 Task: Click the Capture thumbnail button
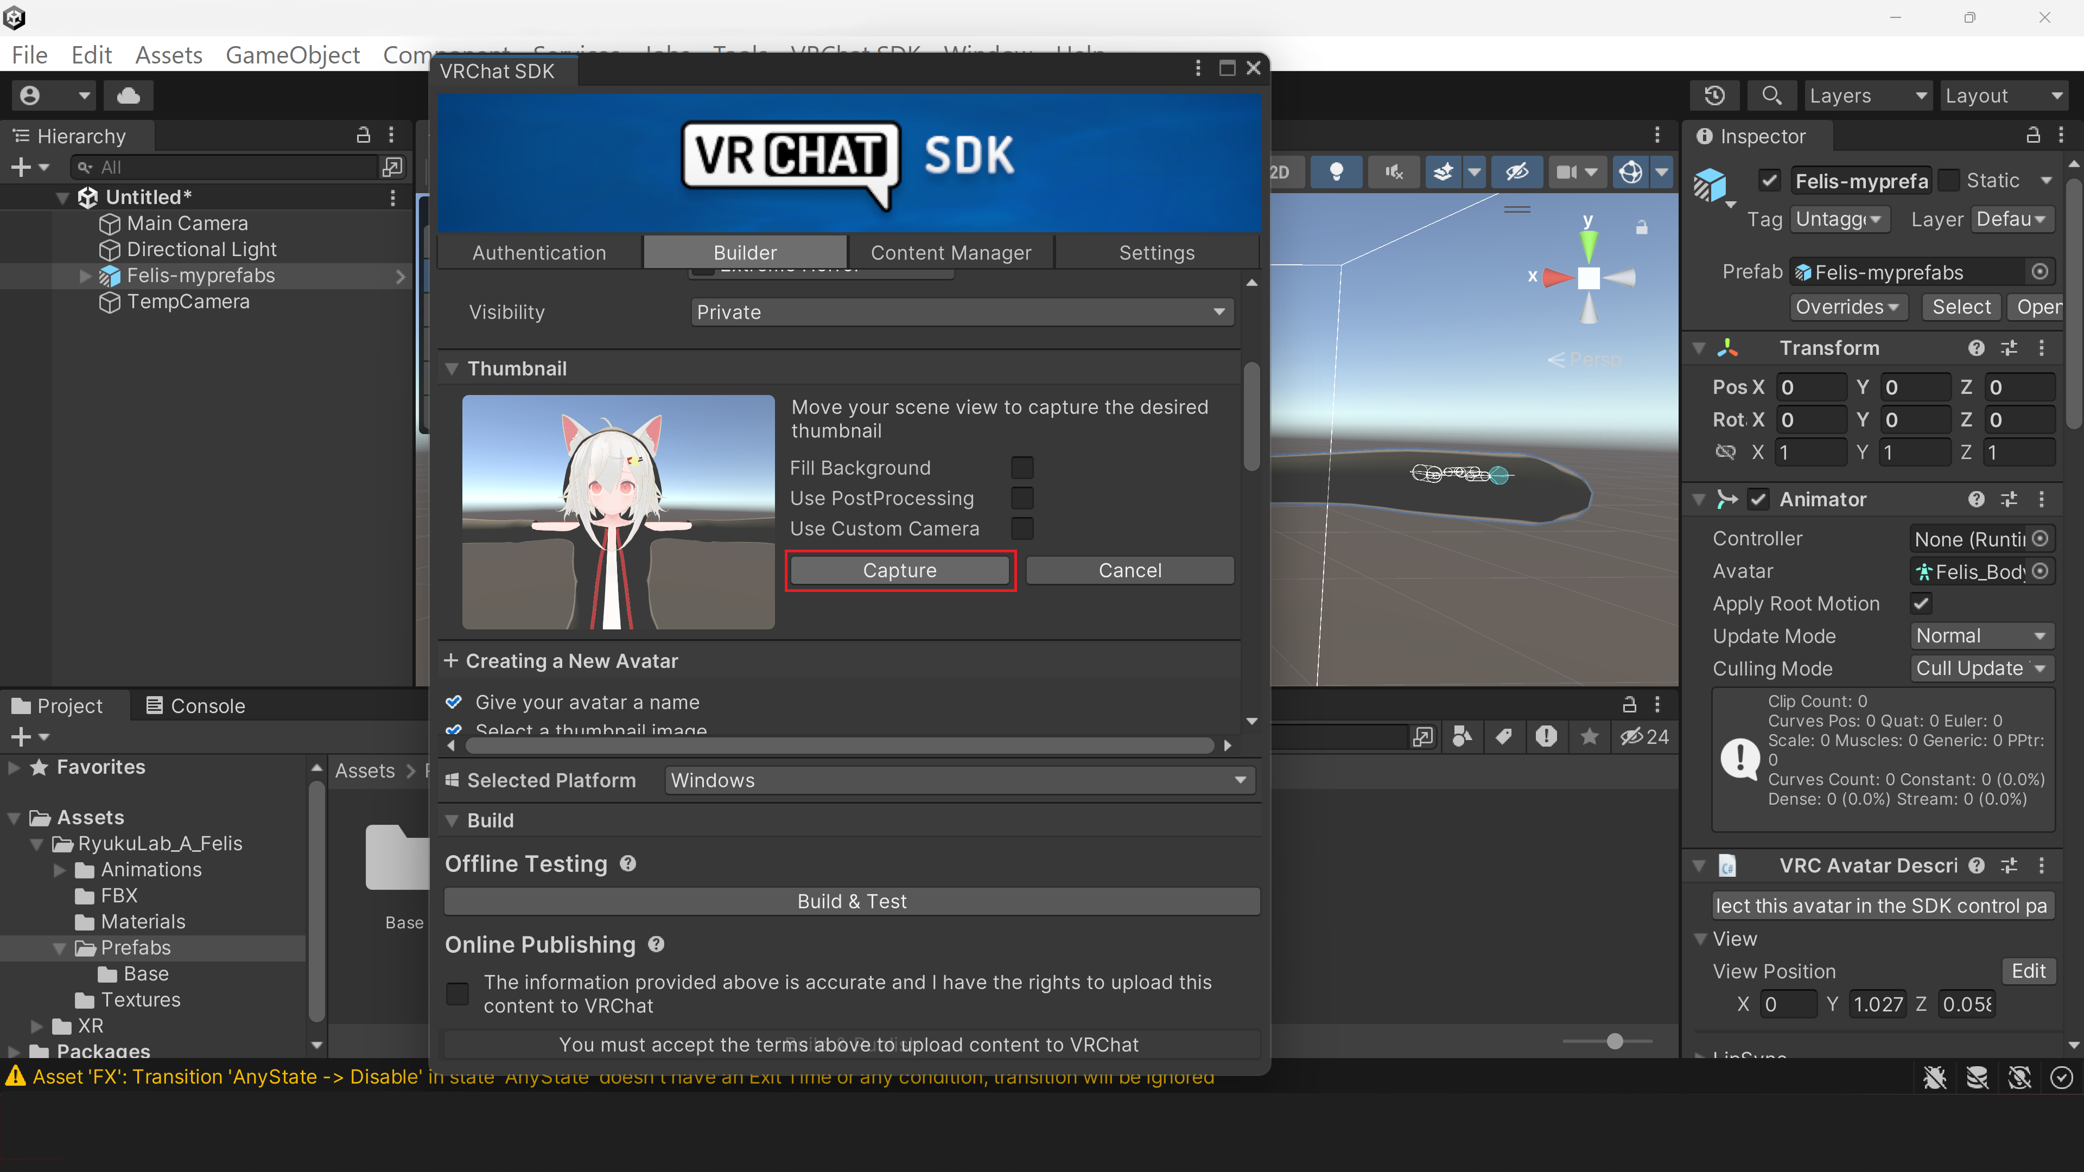[x=900, y=570]
